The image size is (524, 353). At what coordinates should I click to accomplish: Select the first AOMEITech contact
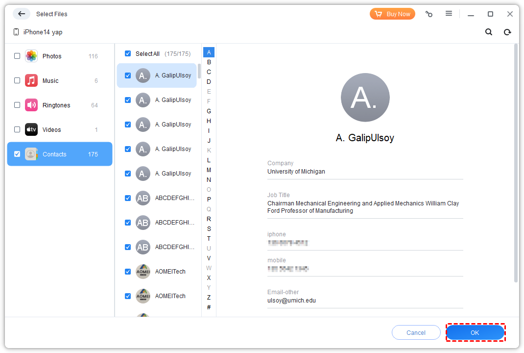point(170,272)
